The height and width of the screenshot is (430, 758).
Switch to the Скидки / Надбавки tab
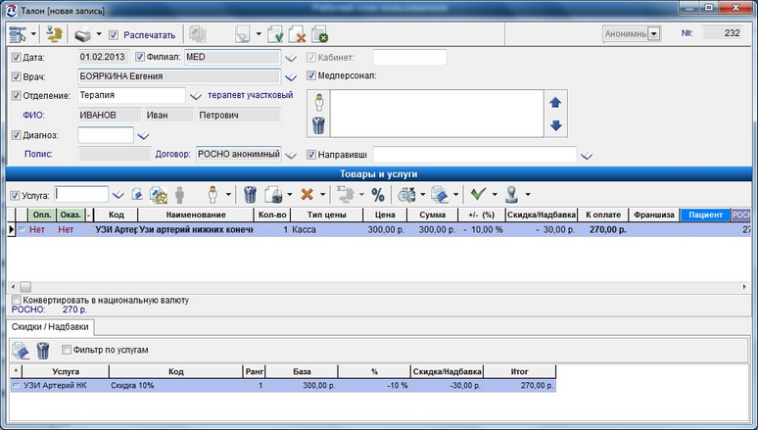coord(50,327)
